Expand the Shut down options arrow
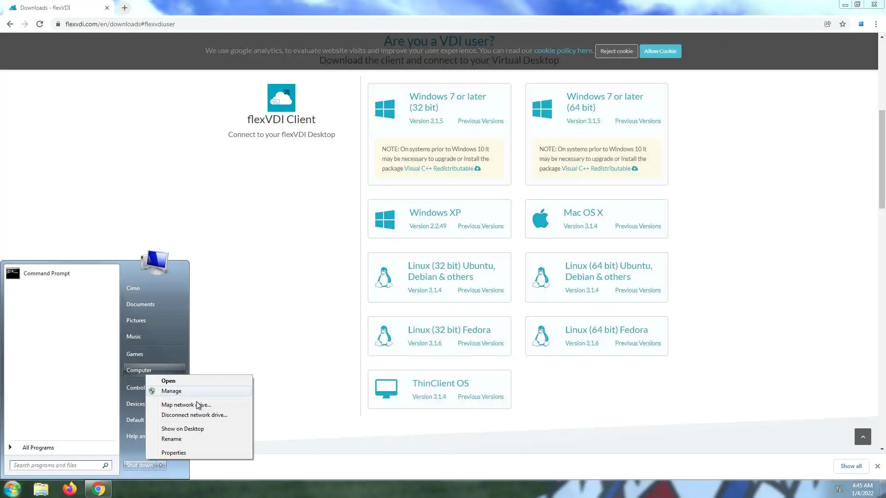 [x=161, y=465]
